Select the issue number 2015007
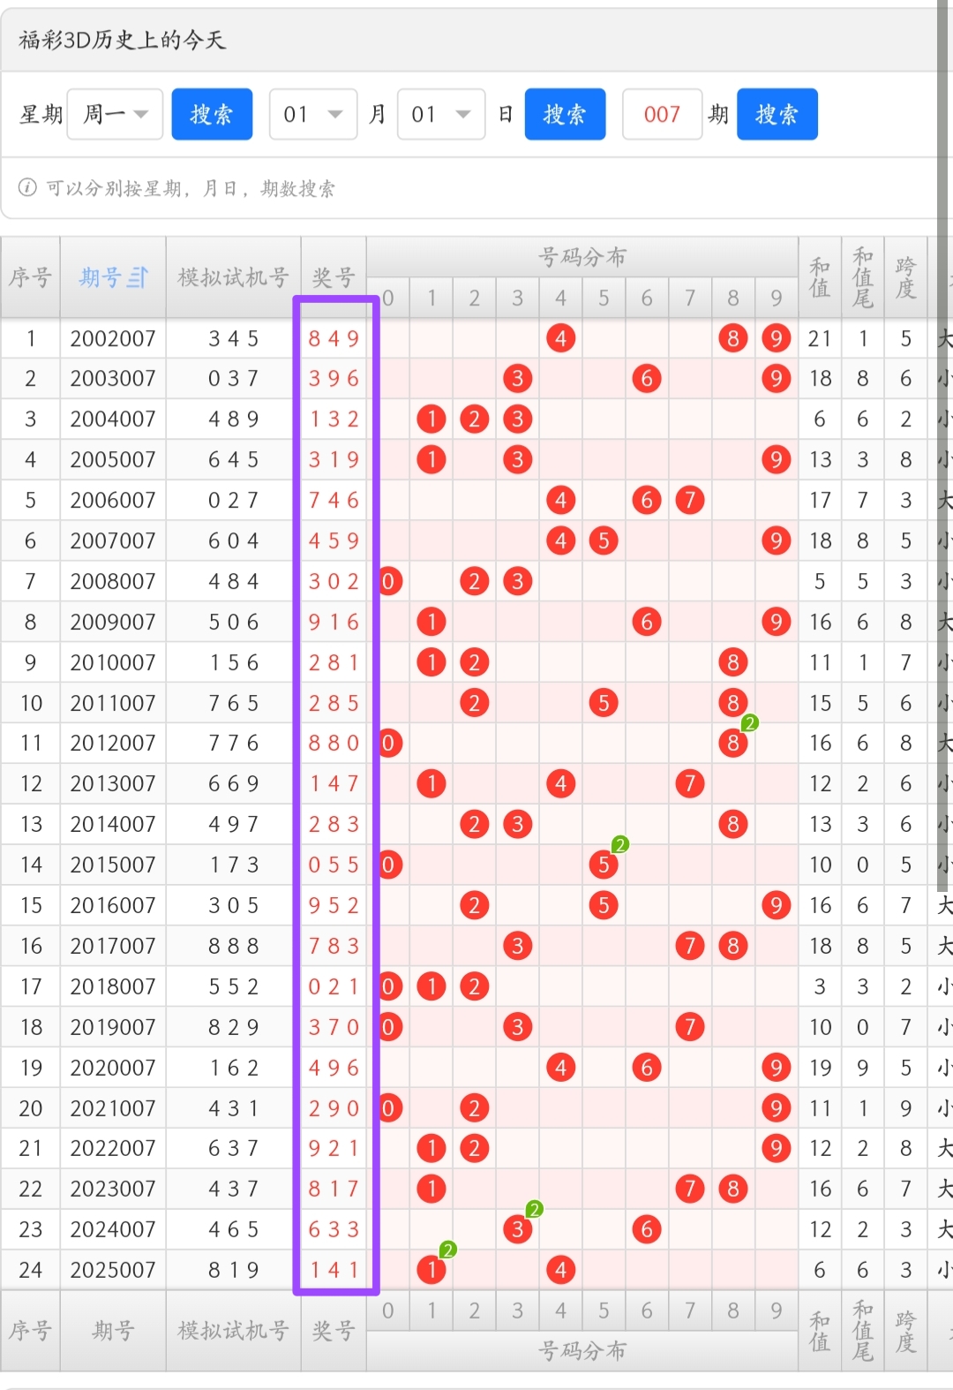 click(x=113, y=865)
